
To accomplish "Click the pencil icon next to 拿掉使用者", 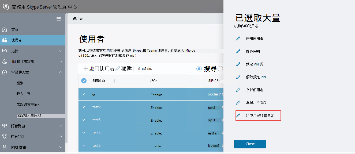I will coord(238,90).
